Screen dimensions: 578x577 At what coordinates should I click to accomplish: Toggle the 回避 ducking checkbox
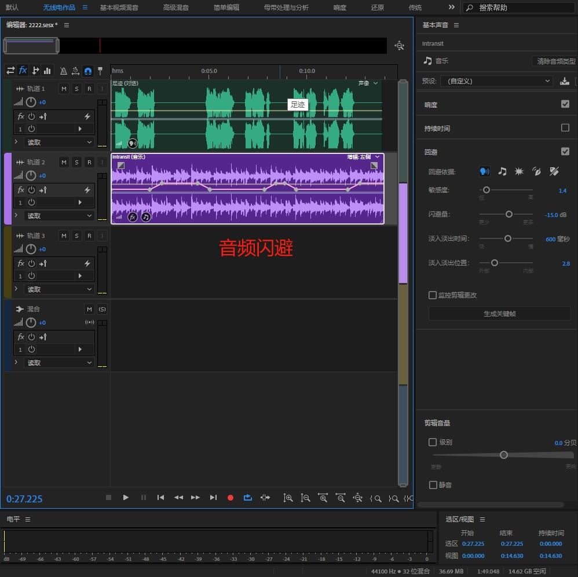click(x=565, y=152)
